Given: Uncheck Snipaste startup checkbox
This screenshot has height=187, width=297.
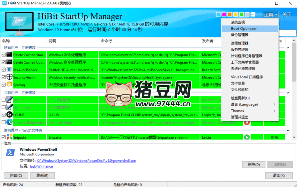Looking at the screenshot, I should (3, 137).
